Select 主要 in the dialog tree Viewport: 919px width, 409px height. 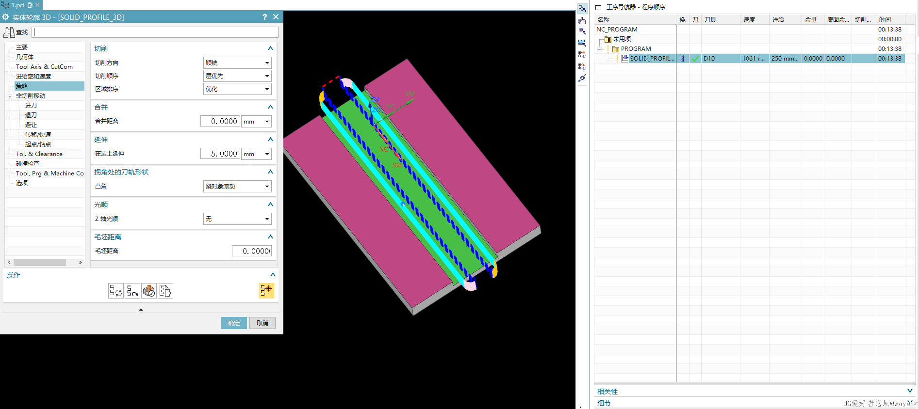pyautogui.click(x=22, y=47)
